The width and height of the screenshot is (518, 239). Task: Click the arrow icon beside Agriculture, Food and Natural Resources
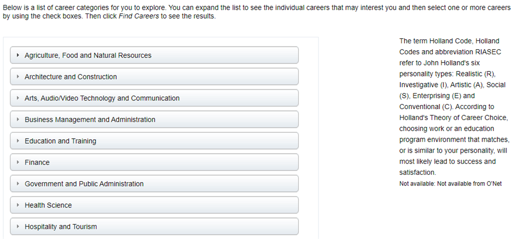click(x=18, y=55)
